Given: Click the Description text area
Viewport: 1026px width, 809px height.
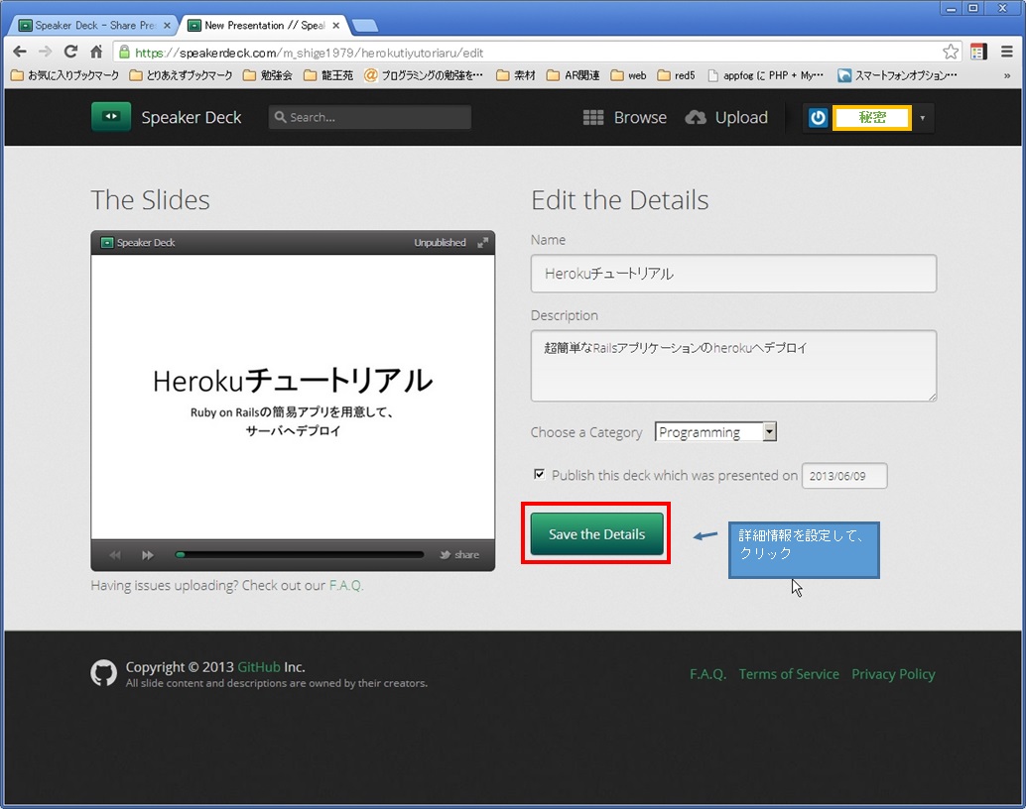Looking at the screenshot, I should pos(733,366).
